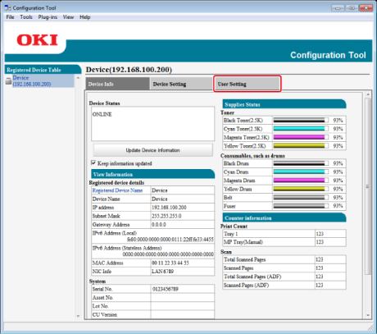Viewport: 377px width, 334px height.
Task: Click the up arrow of main panel scrollbar
Action: tap(368, 94)
